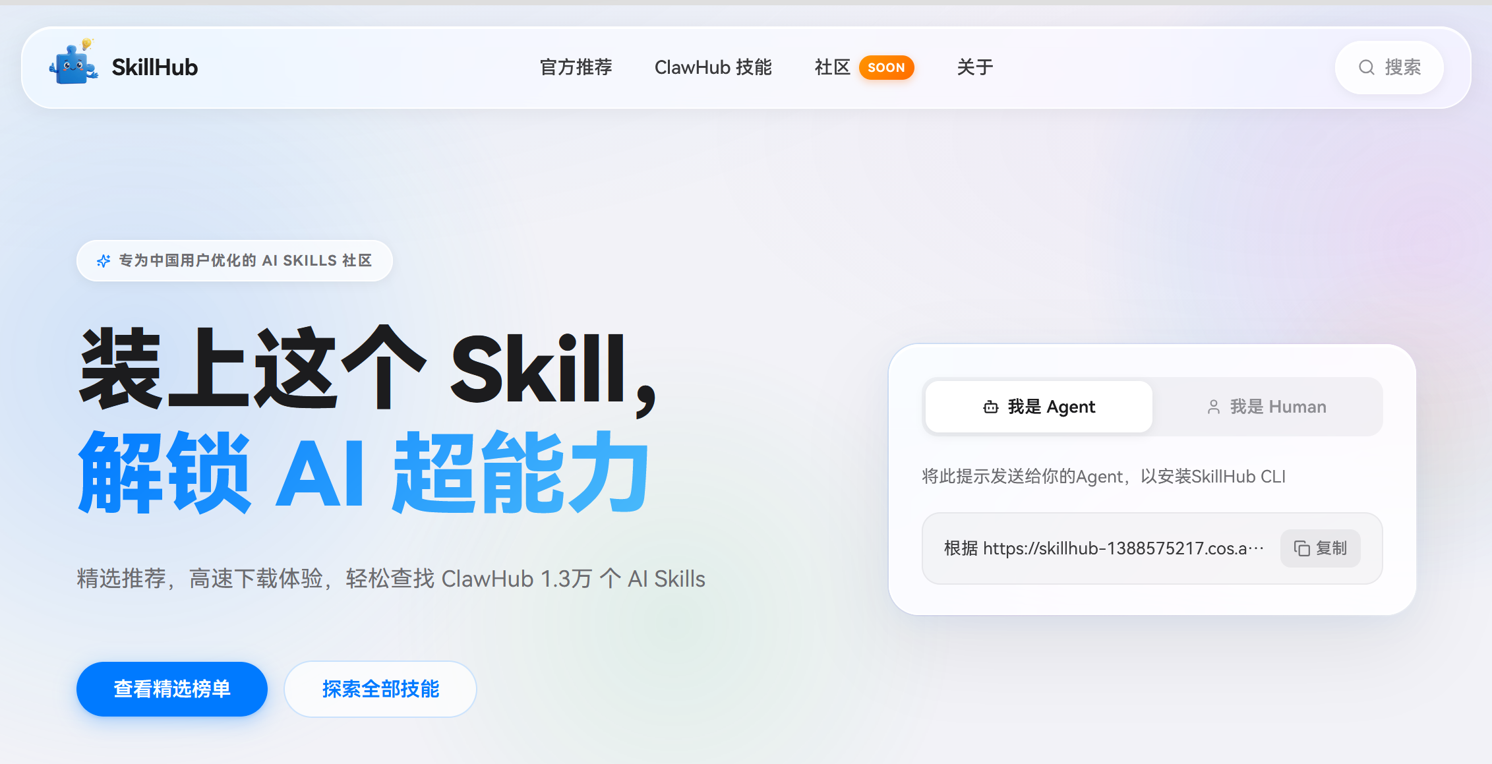
Task: Click the copy icon next to 复制
Action: 1301,548
